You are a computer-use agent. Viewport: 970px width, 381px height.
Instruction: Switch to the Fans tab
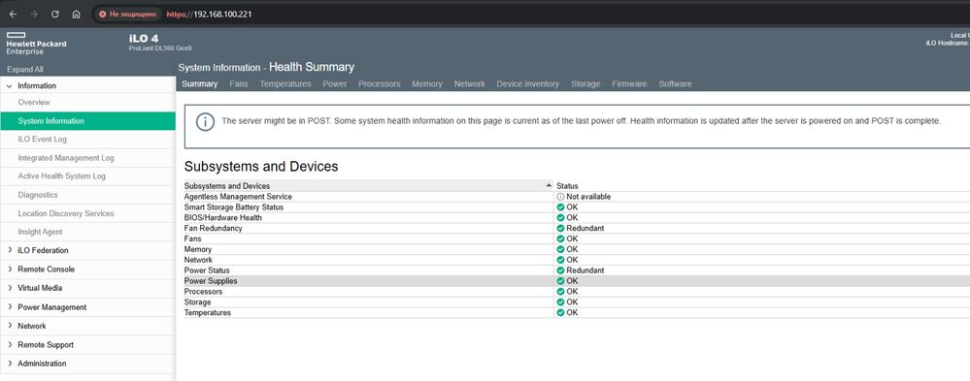(238, 84)
